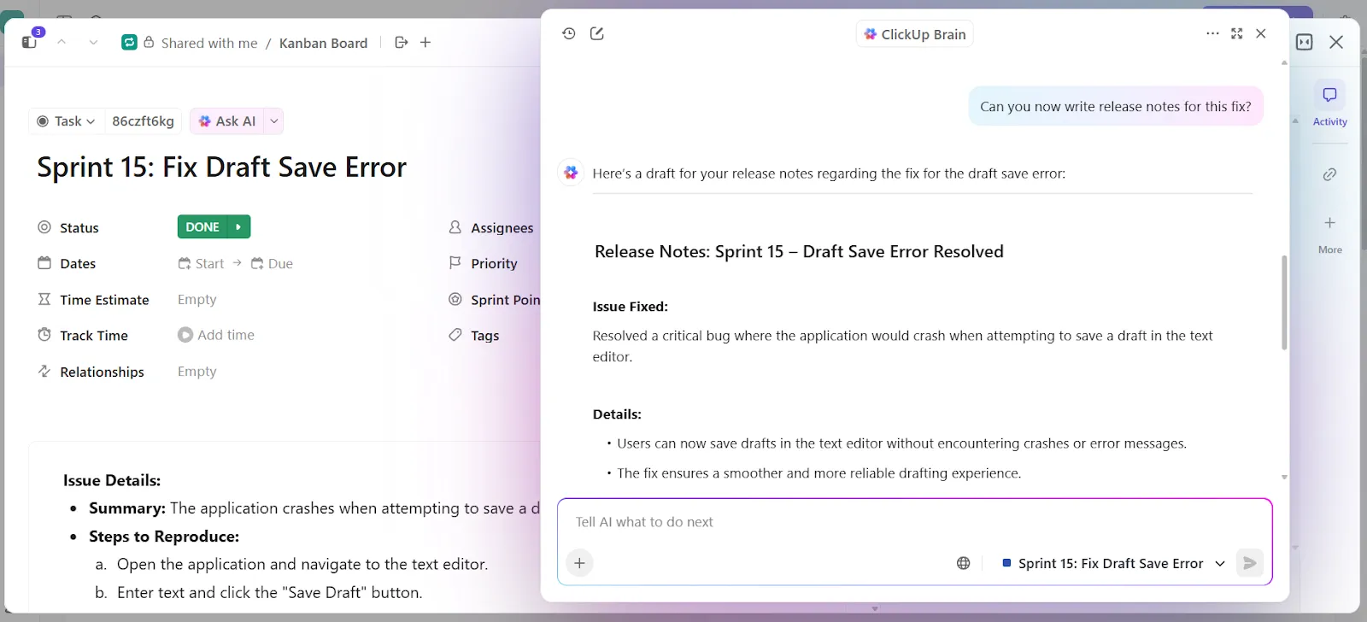The image size is (1367, 622).
Task: Click the link attachment icon in sidebar
Action: [1329, 174]
